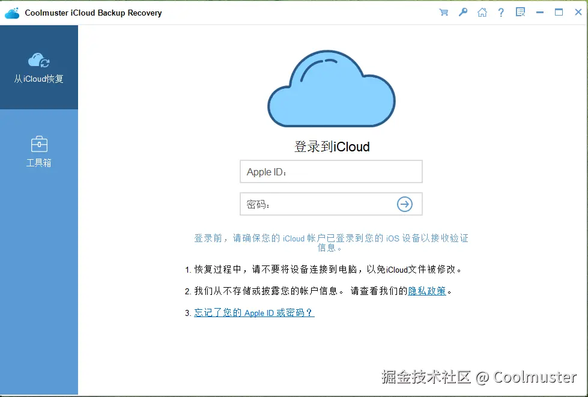Open the feedback note icon
The width and height of the screenshot is (588, 397).
(x=520, y=13)
